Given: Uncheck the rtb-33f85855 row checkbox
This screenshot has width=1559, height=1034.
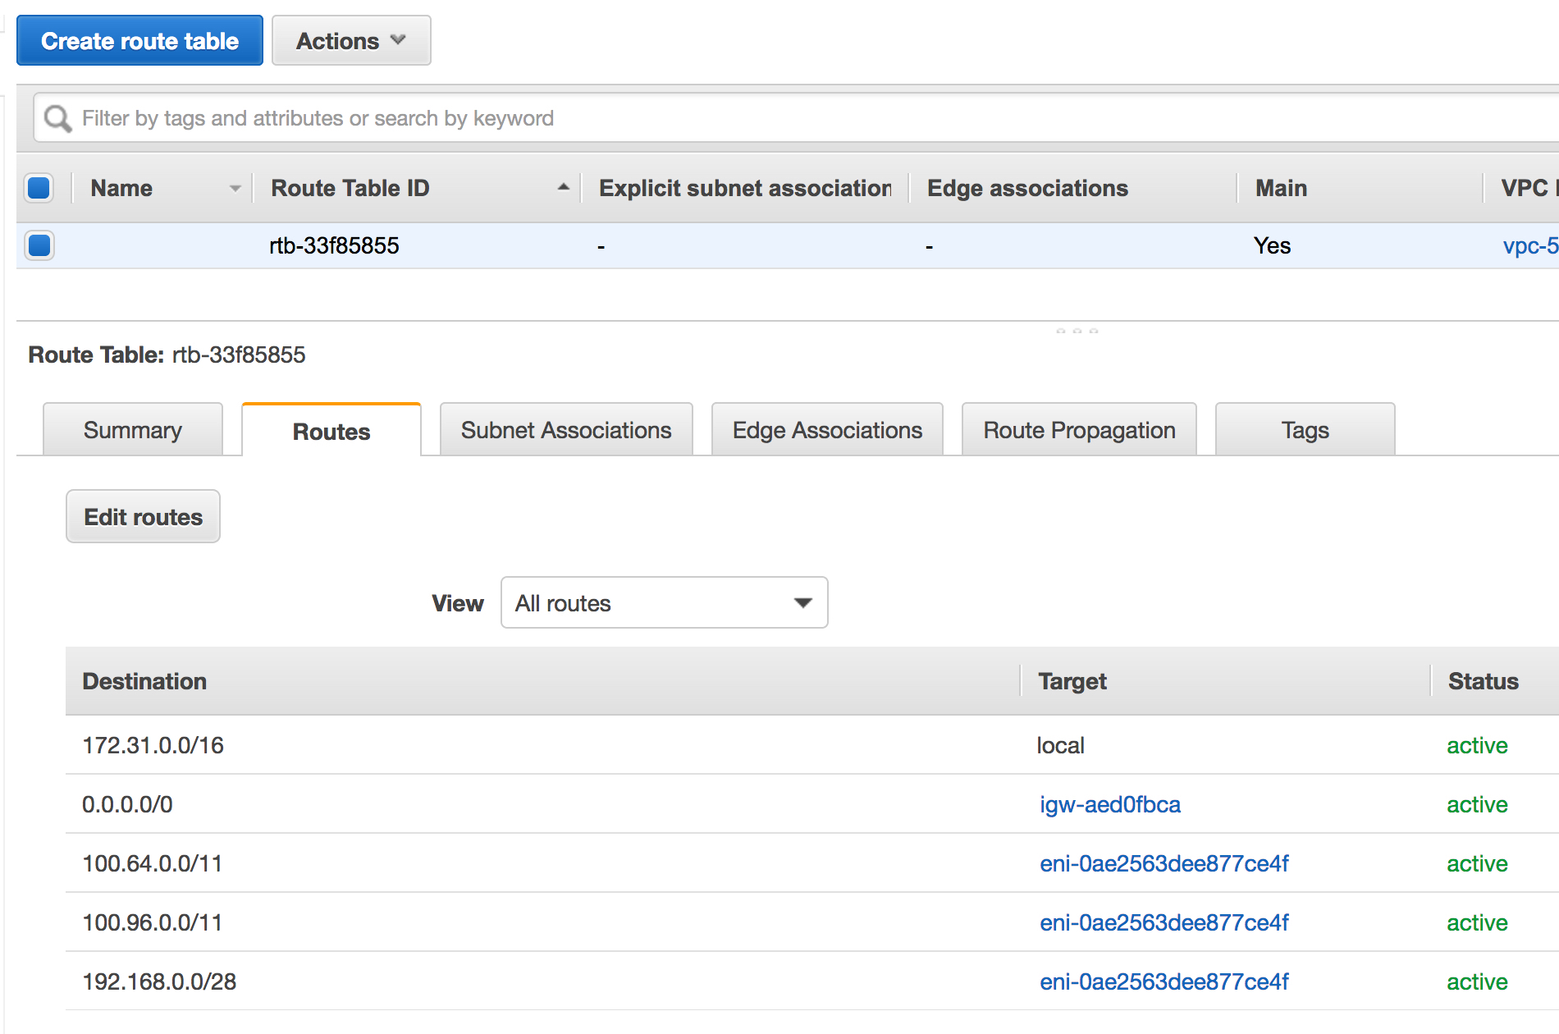Looking at the screenshot, I should pyautogui.click(x=39, y=245).
